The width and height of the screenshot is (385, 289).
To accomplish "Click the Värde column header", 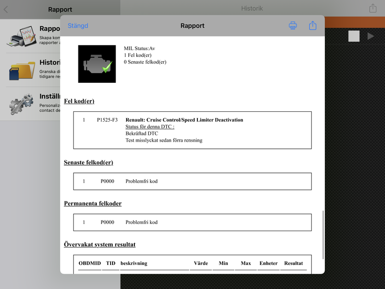I will click(x=201, y=263).
